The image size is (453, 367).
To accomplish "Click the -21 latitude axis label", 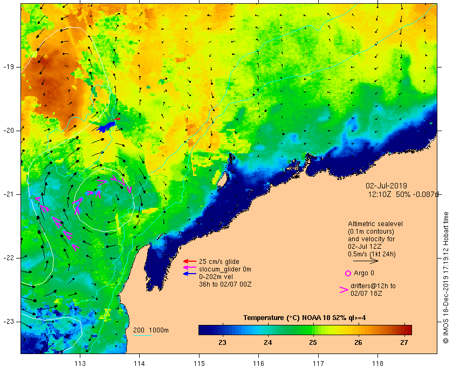I will 9,194.
